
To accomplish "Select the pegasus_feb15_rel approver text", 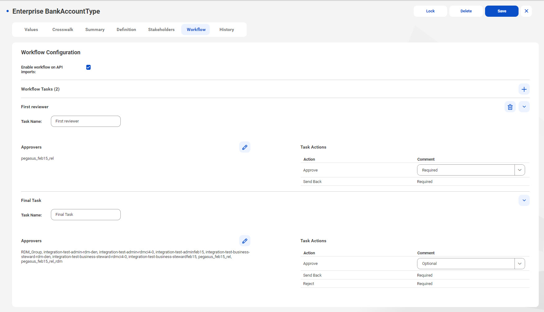I will pos(37,158).
